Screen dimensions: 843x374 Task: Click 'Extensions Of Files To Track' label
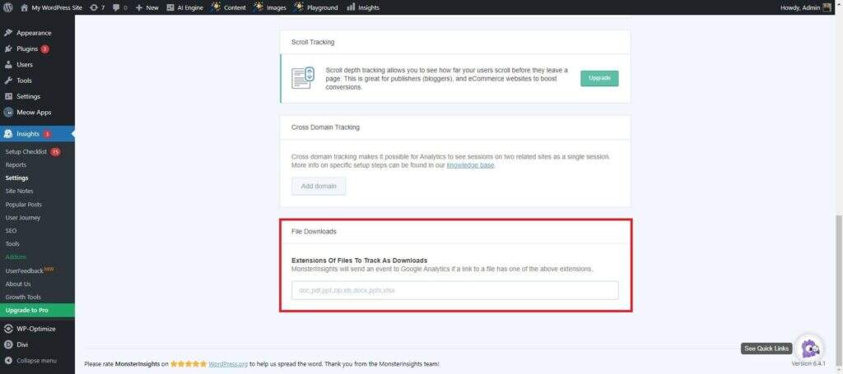[x=359, y=261]
